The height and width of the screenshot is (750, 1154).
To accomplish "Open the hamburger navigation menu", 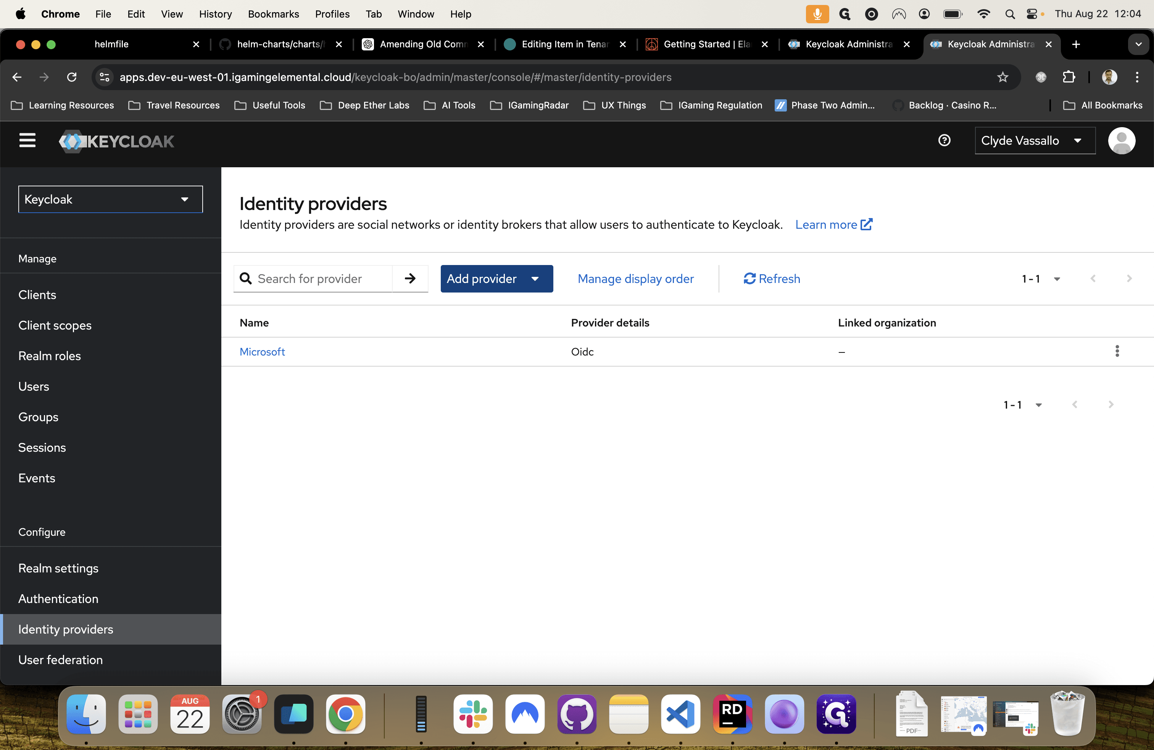I will pos(27,141).
